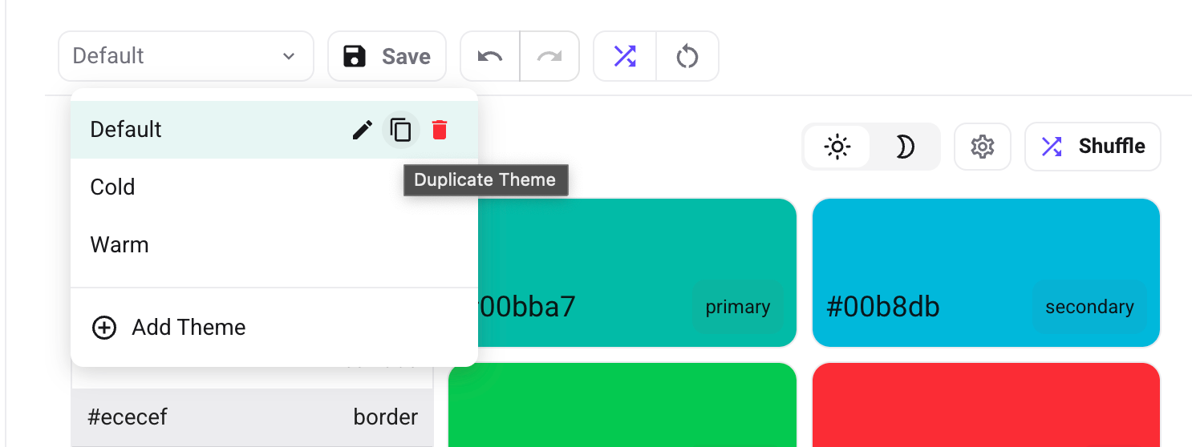Click the Duplicate Theme copy icon
The width and height of the screenshot is (1192, 447).
tap(400, 130)
